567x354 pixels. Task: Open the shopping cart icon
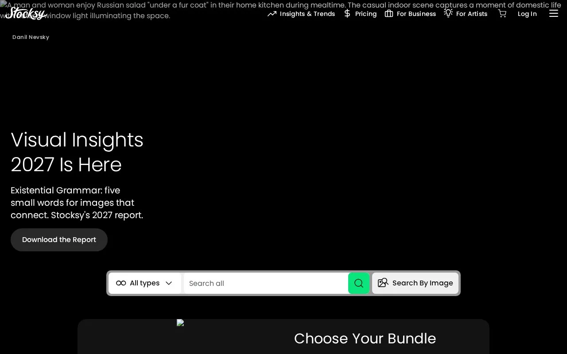(502, 14)
